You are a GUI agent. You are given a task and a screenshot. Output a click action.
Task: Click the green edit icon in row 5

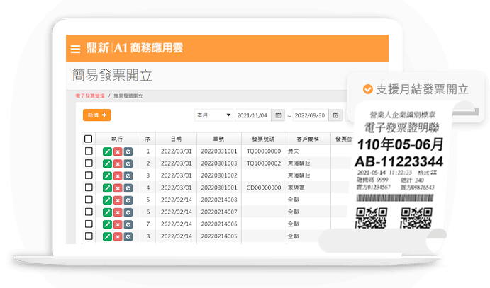pos(107,200)
